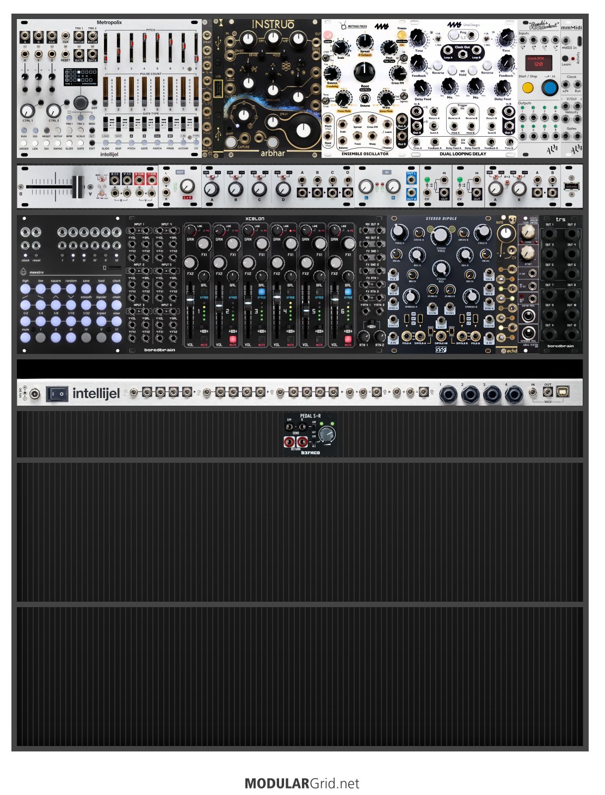
Task: Click the mmMidi Learn button
Action: (x=566, y=58)
